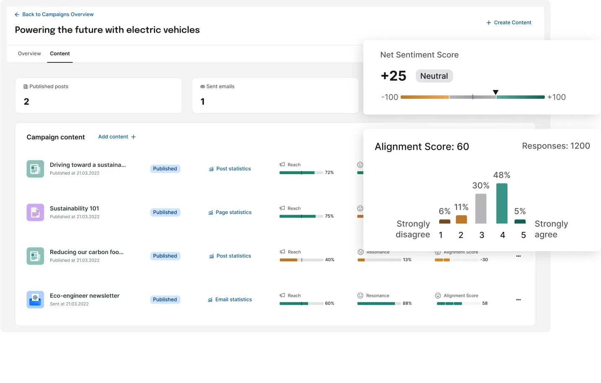Click the envelope icon on Sent emails card
The width and height of the screenshot is (601, 383).
pos(202,86)
